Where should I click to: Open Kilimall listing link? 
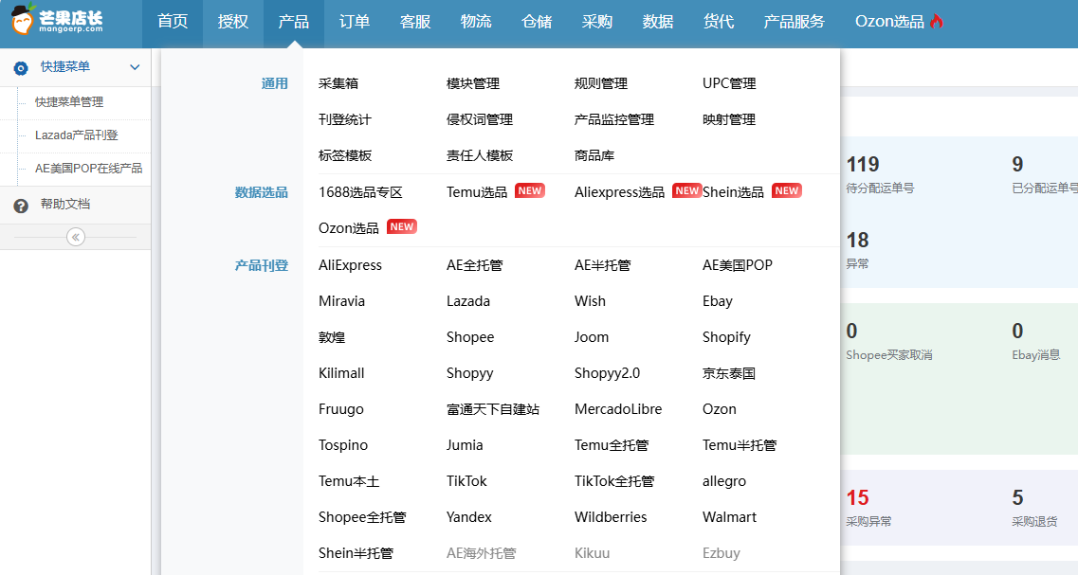341,373
